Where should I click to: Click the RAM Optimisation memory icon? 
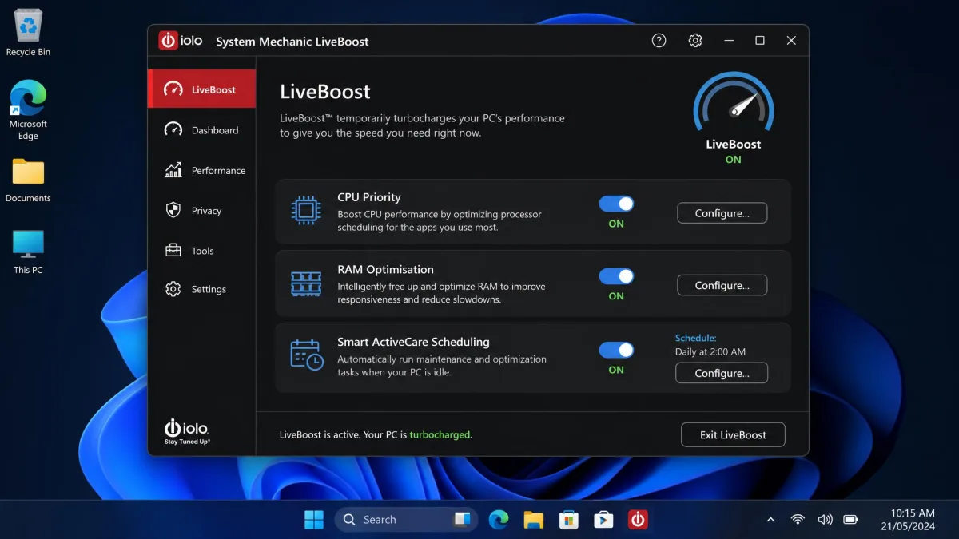(306, 283)
